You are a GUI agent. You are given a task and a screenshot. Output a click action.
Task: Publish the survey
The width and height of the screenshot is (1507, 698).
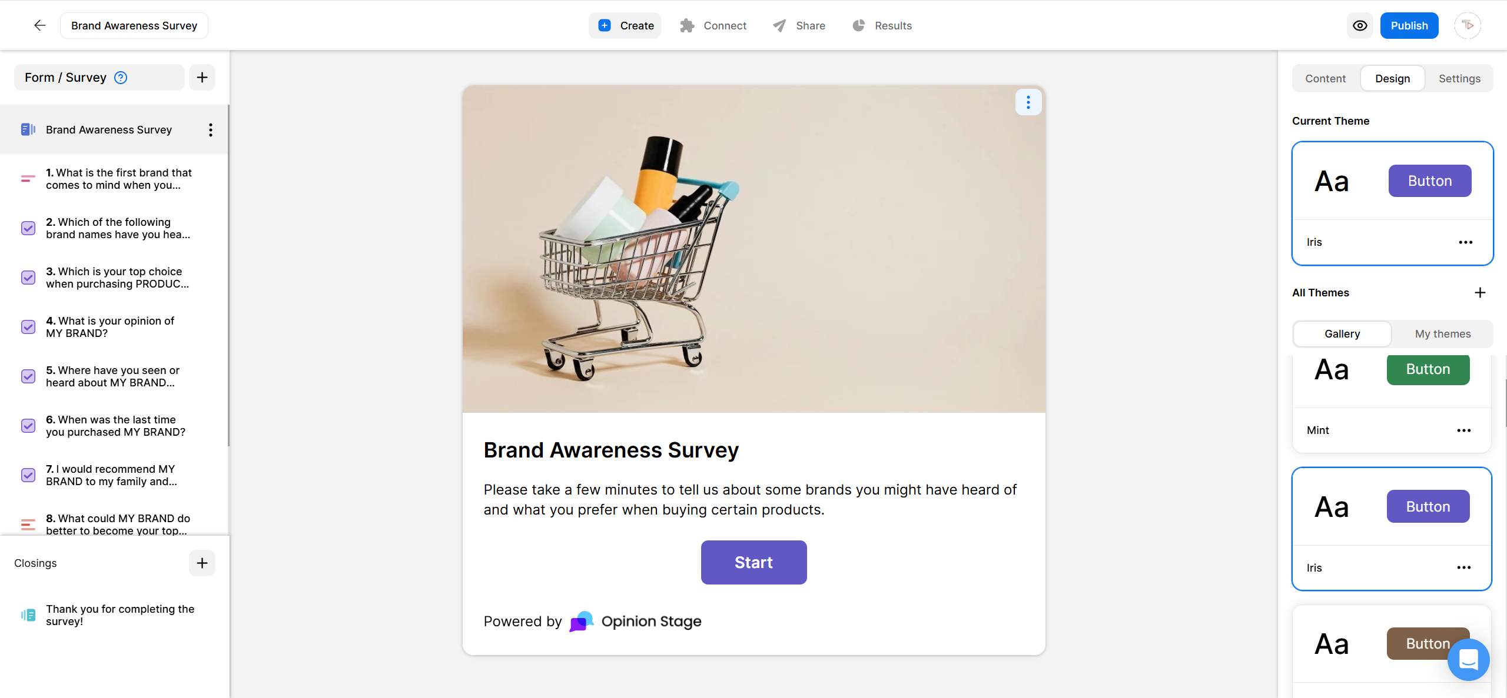1409,25
